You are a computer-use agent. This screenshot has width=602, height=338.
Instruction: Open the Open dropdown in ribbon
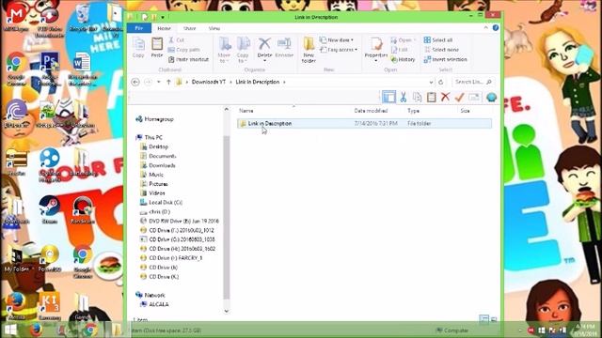pos(404,39)
